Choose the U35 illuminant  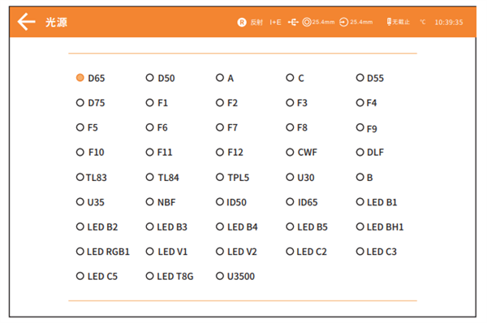80,202
